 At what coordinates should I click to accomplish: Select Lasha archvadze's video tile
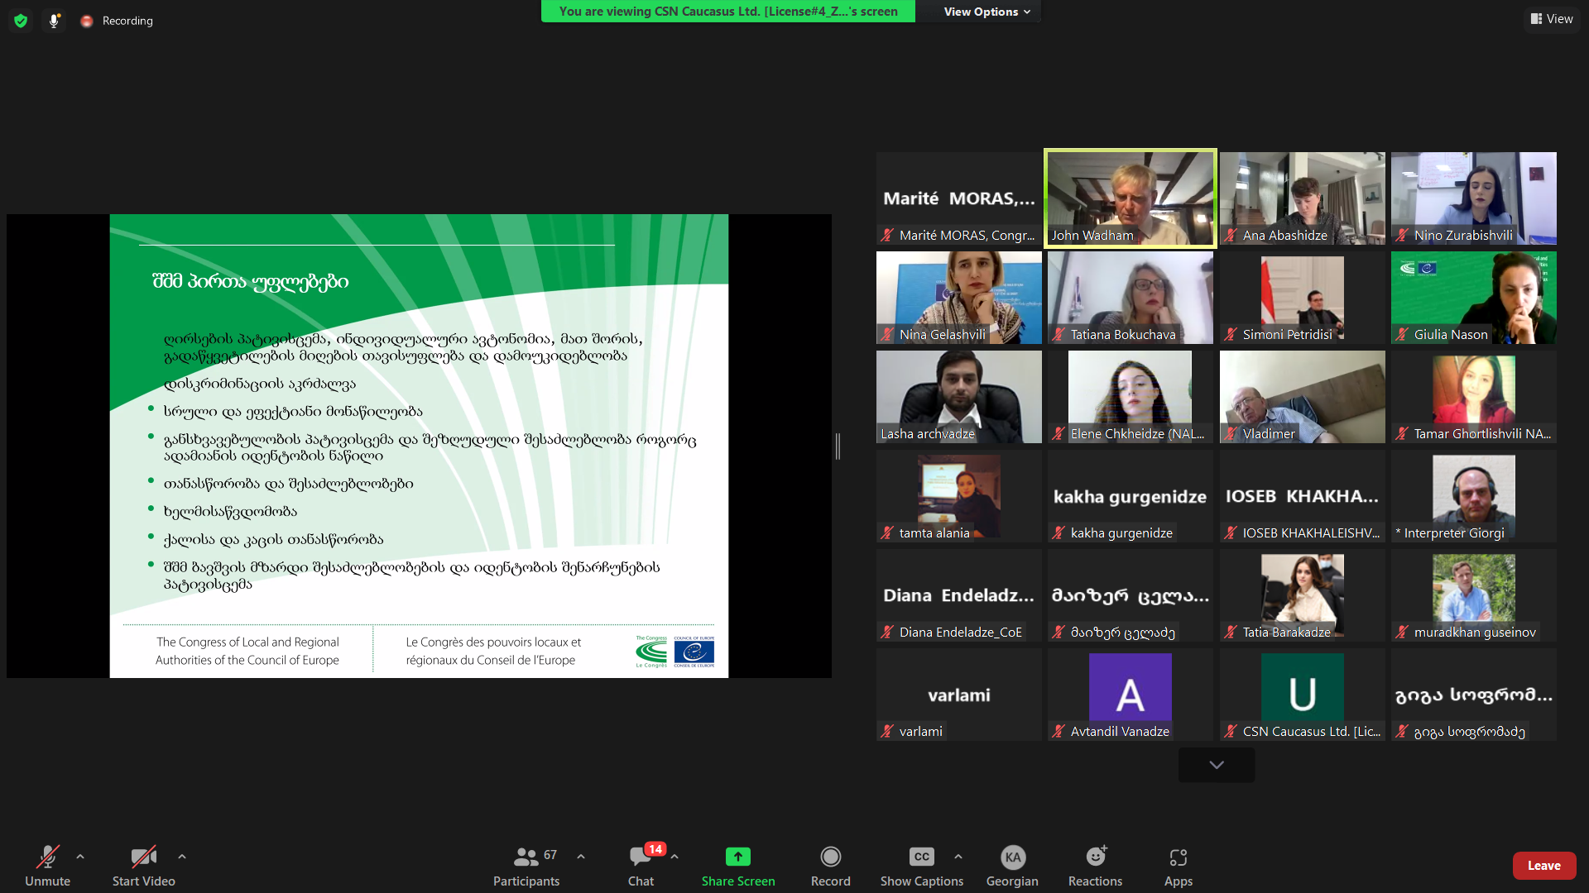click(959, 397)
